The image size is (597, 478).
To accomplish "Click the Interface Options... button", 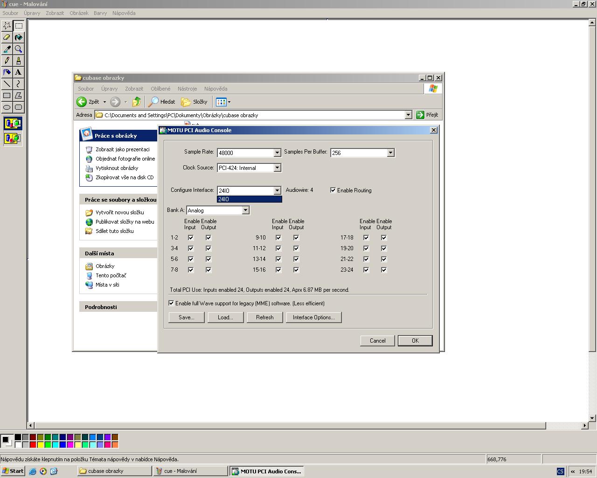I will coord(313,317).
